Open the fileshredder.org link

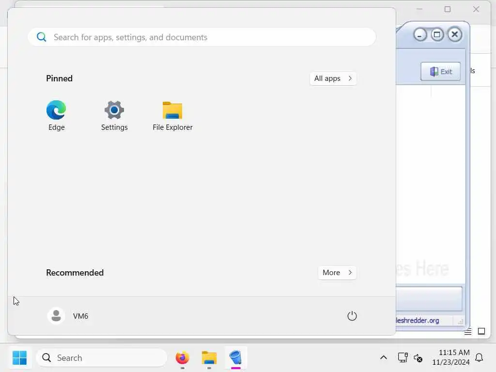[418, 321]
